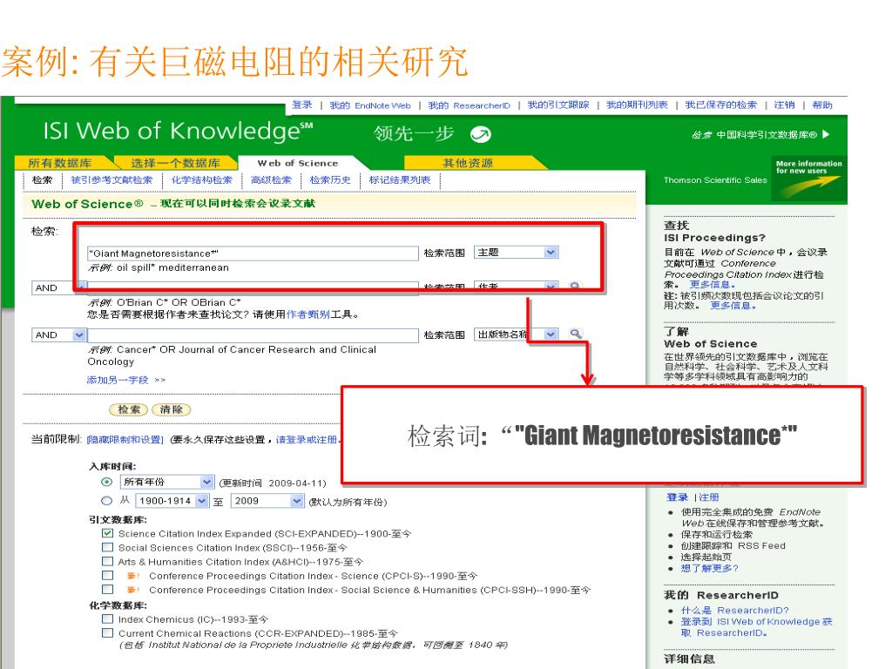
Task: Open the AND operator dropdown beside 出版物名称 row
Action: coord(59,335)
